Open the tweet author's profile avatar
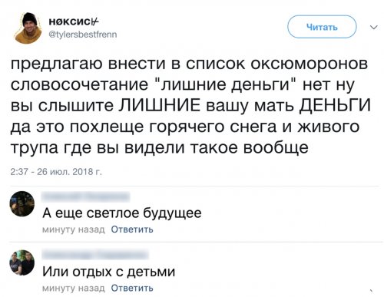 [28, 28]
